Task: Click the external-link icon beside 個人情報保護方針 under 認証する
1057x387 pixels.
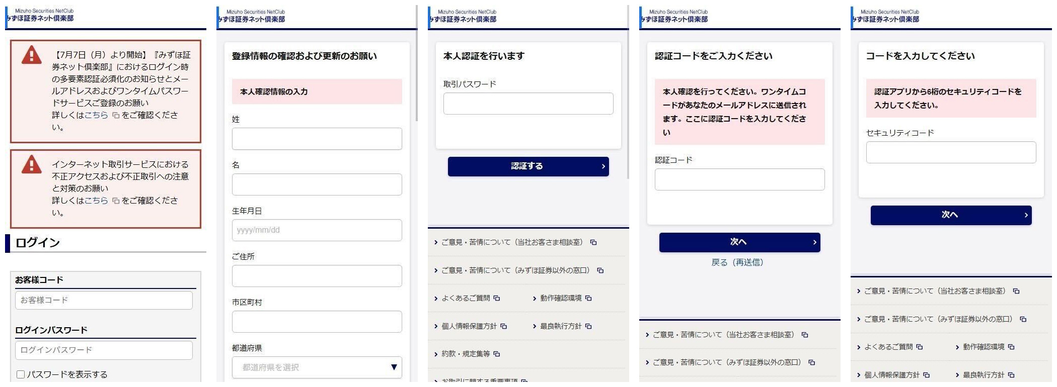Action: click(x=504, y=327)
